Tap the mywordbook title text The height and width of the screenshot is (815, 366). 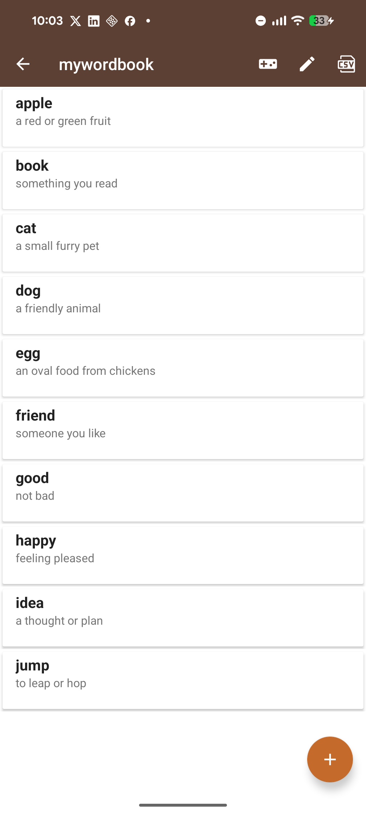pyautogui.click(x=106, y=65)
